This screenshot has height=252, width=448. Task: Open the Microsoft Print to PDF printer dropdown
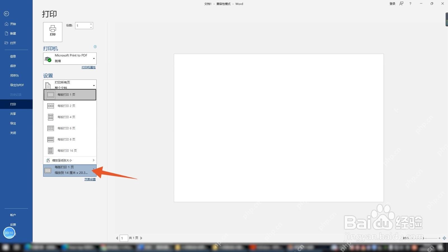[x=70, y=59]
